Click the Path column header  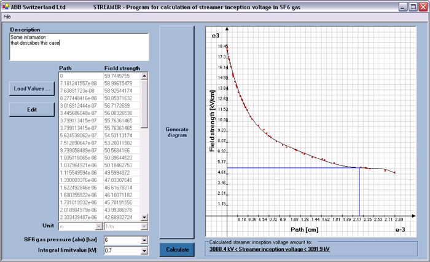point(65,68)
